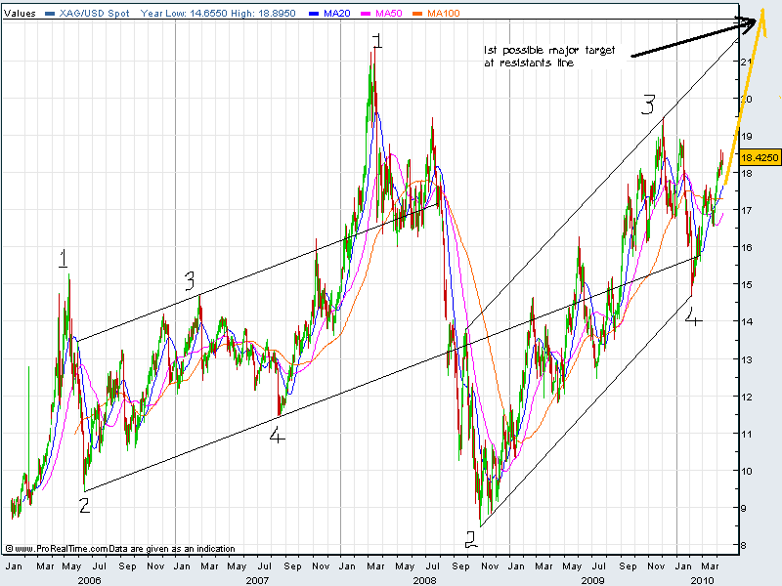The width and height of the screenshot is (782, 586).
Task: Select the 'Values' label in legend
Action: 20,14
